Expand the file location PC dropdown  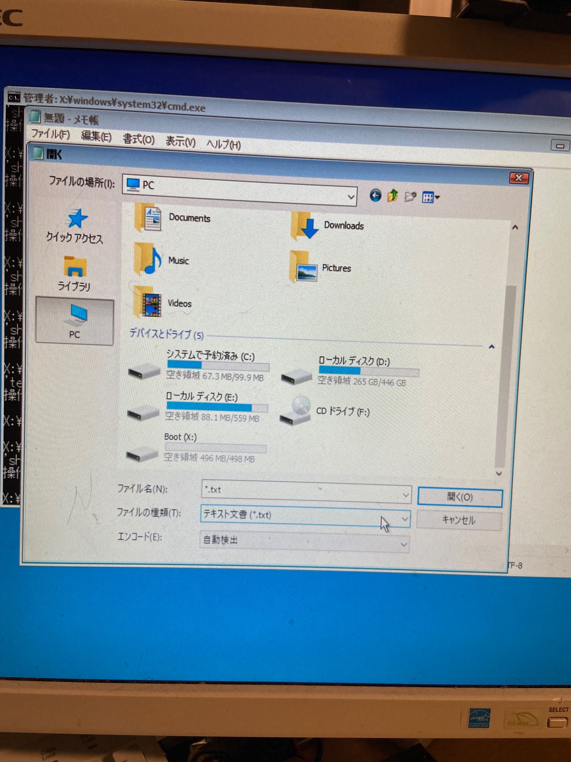tap(351, 196)
